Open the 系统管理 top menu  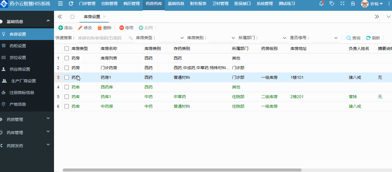tap(265, 4)
